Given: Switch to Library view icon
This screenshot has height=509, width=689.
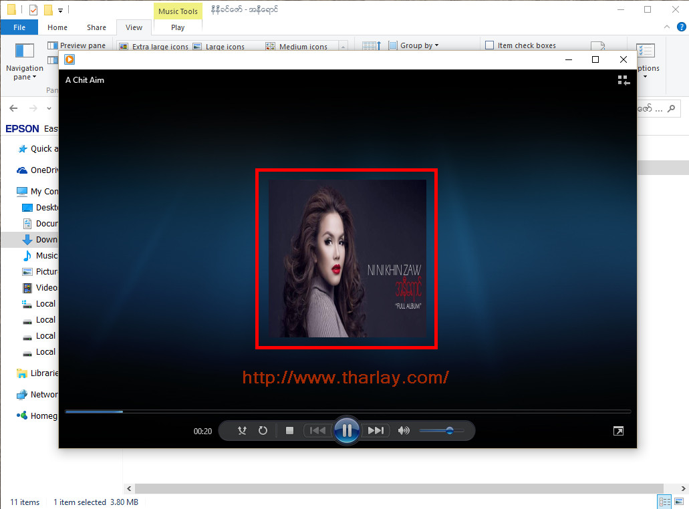Looking at the screenshot, I should [624, 80].
